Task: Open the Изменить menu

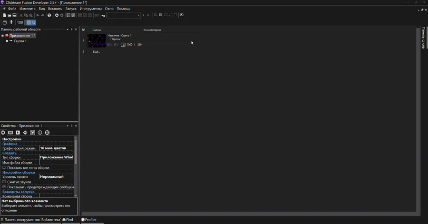Action: [27, 9]
